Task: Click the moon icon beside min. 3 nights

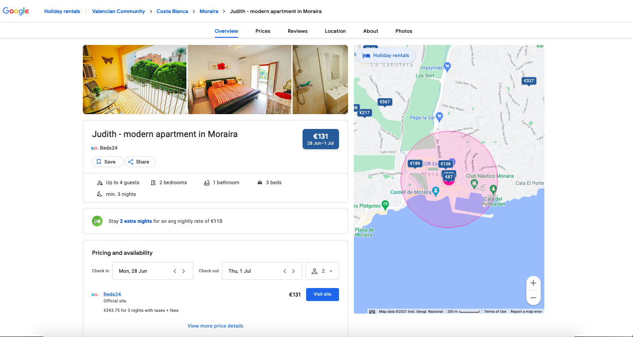Action: pos(100,194)
